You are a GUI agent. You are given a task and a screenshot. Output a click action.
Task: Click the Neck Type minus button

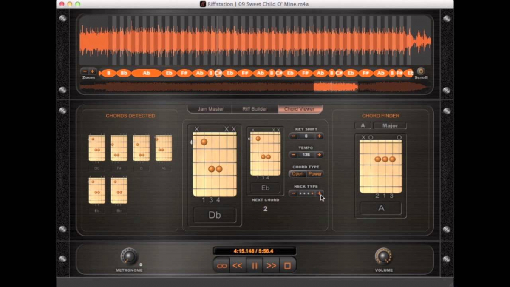pos(293,193)
